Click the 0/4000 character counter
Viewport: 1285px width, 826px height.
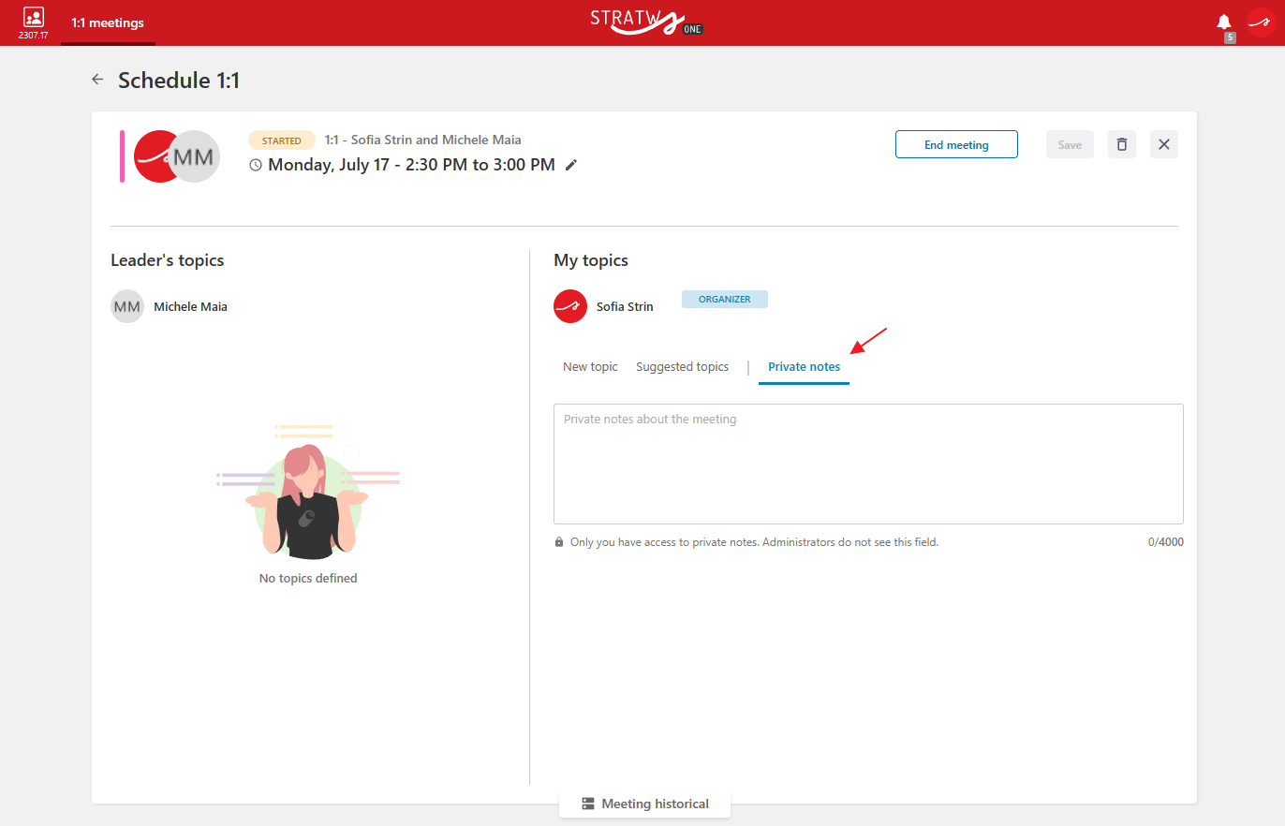(x=1166, y=542)
